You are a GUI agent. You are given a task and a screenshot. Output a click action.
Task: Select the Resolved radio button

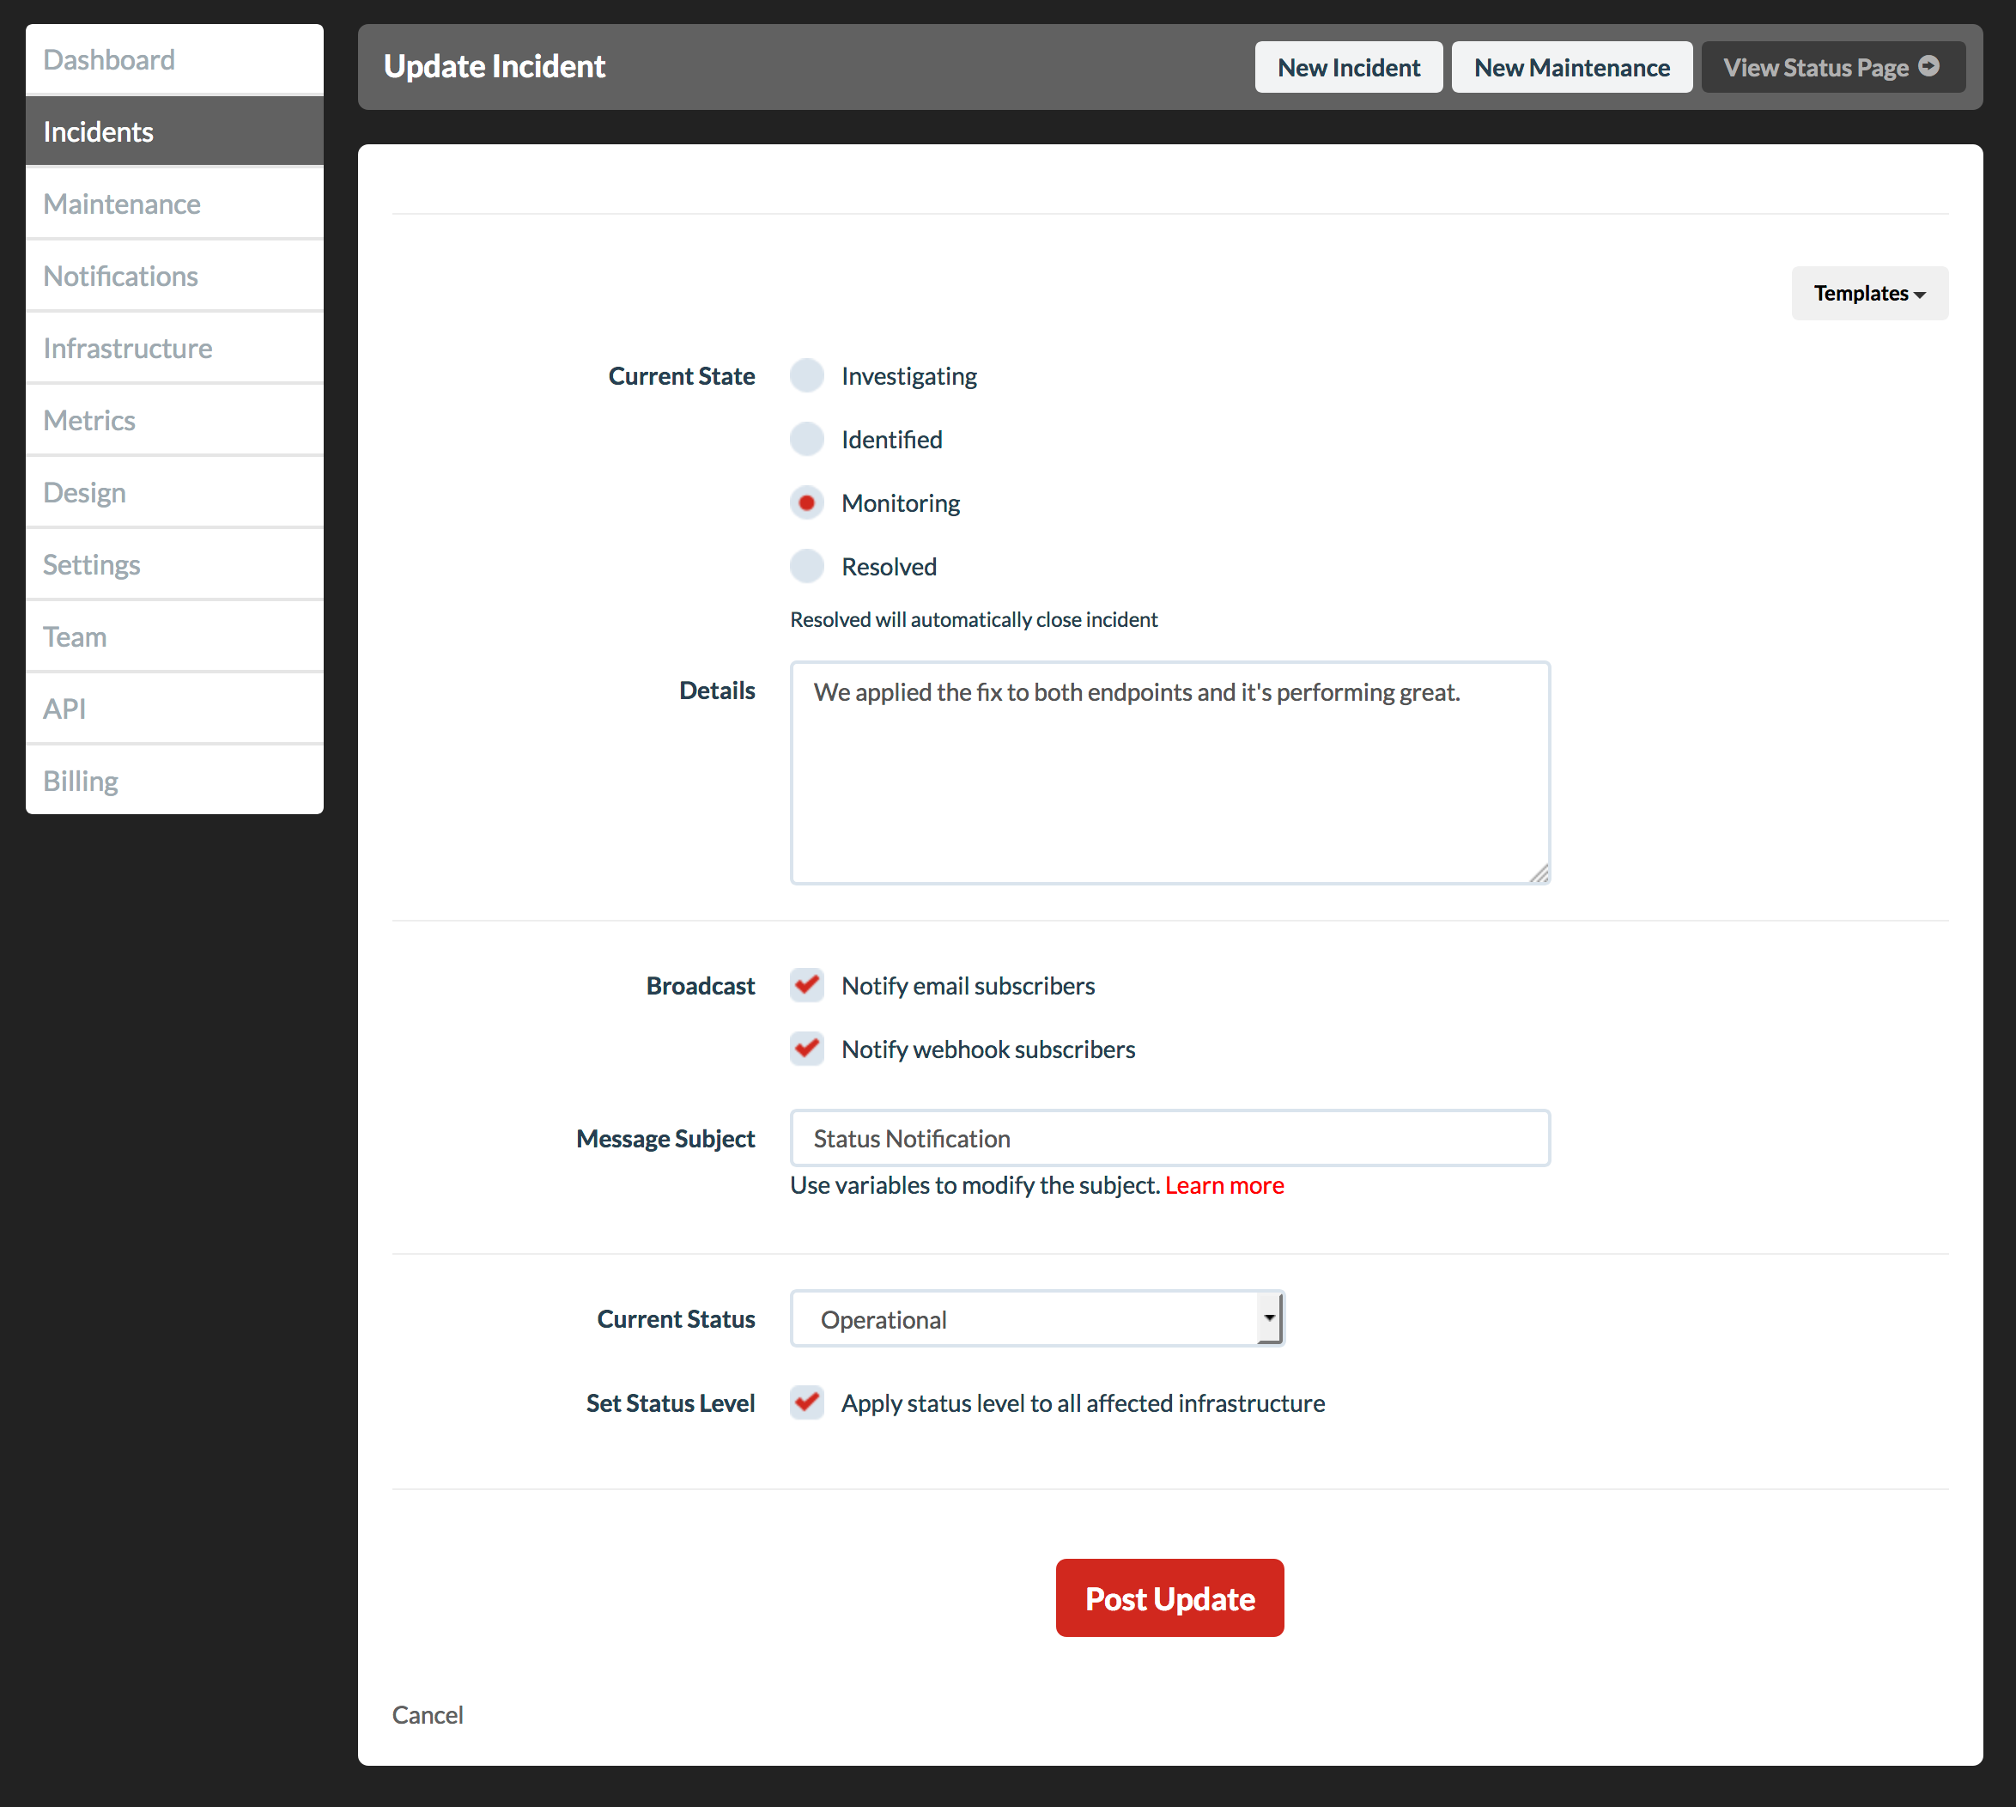807,566
